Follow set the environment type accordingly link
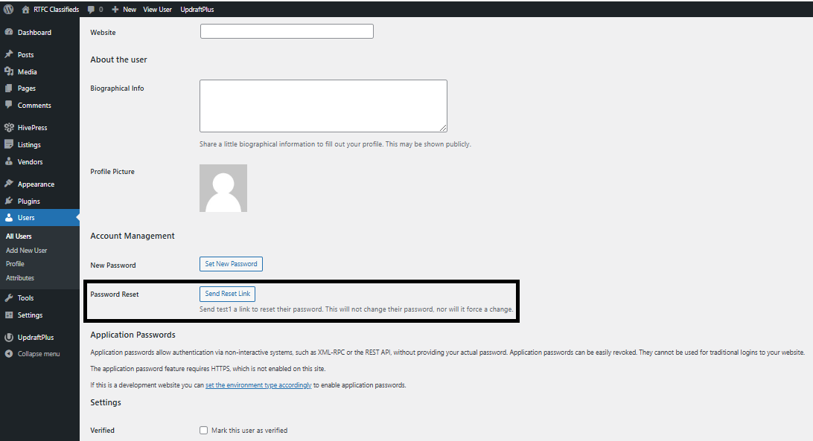 tap(259, 385)
